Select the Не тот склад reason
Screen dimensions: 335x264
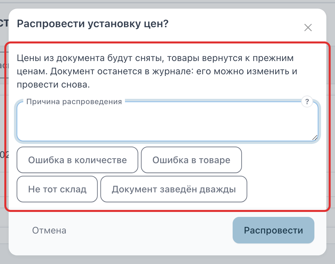[57, 189]
